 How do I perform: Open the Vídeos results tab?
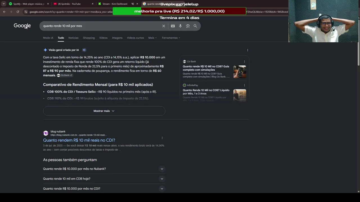tap(103, 38)
